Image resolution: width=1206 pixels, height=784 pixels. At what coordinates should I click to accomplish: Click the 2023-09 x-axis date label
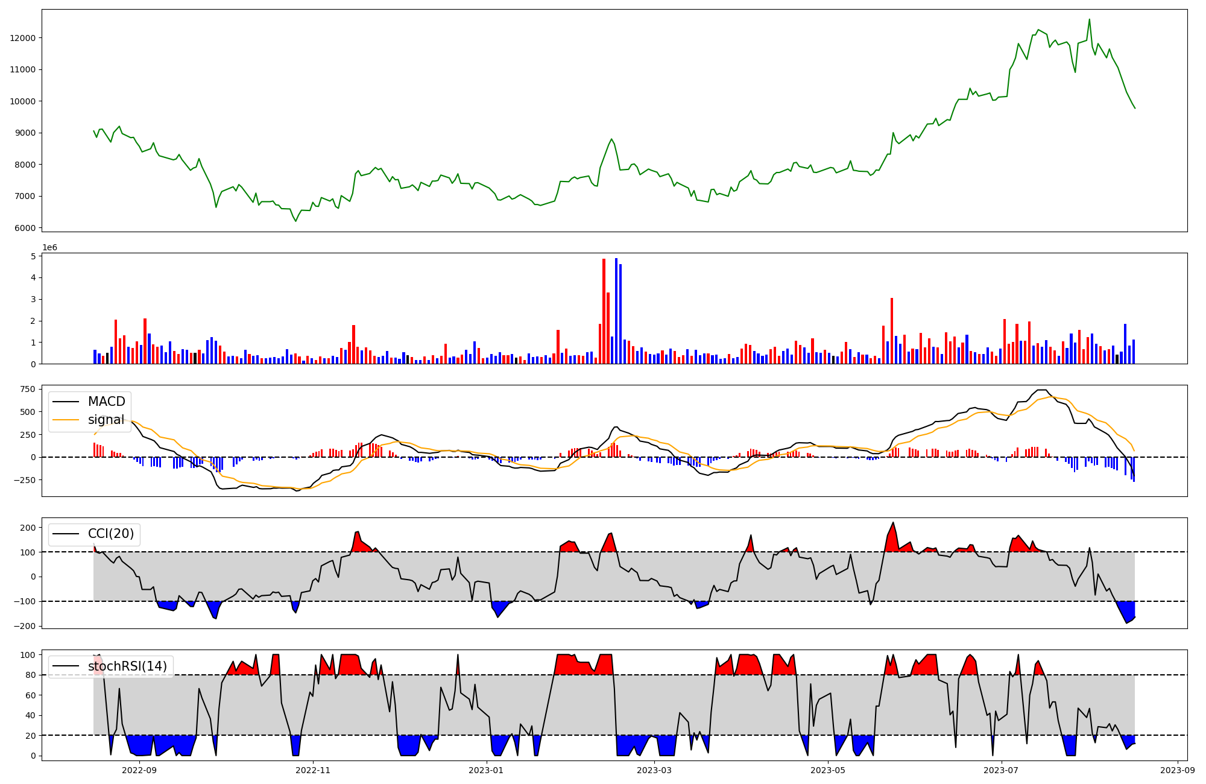(x=1178, y=770)
